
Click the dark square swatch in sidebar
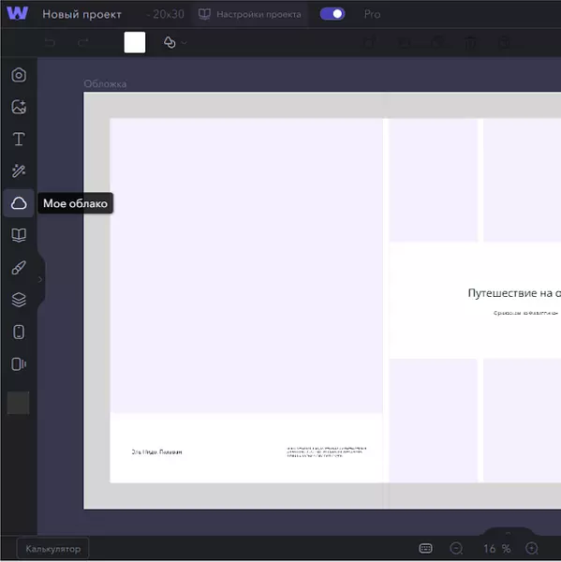(x=19, y=403)
